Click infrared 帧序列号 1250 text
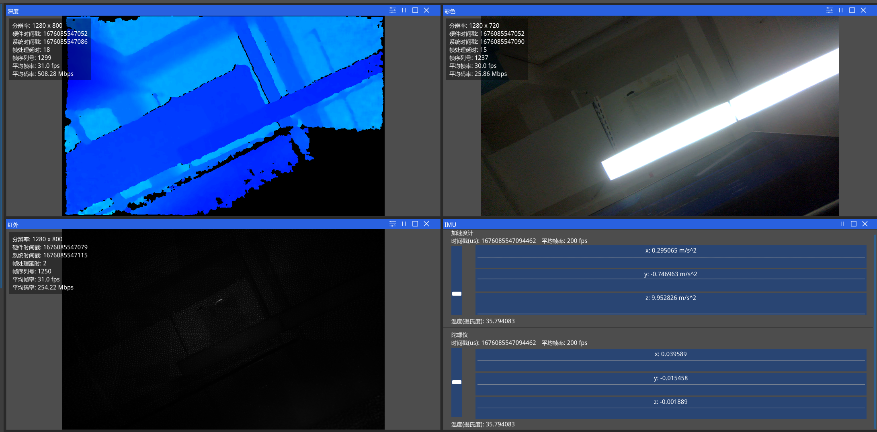877x432 pixels. click(32, 271)
